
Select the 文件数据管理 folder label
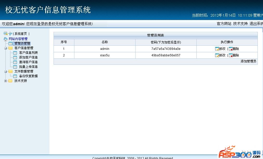point(24,71)
